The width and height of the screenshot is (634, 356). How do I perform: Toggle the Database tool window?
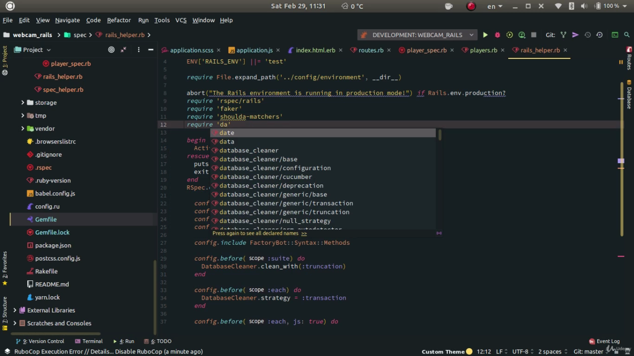pyautogui.click(x=629, y=94)
